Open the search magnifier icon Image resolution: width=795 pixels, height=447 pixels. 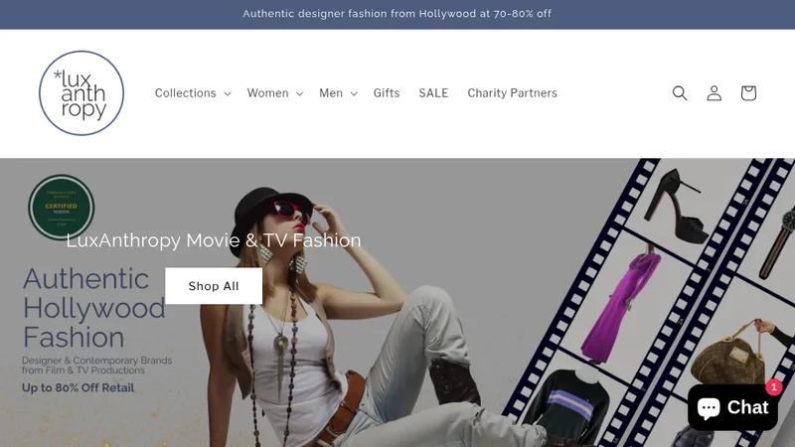(x=680, y=93)
